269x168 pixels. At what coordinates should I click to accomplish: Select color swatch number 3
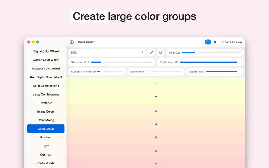click(156, 110)
